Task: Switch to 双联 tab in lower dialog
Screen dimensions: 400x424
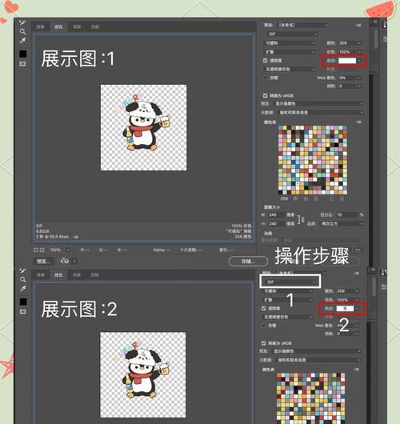Action: tap(77, 274)
